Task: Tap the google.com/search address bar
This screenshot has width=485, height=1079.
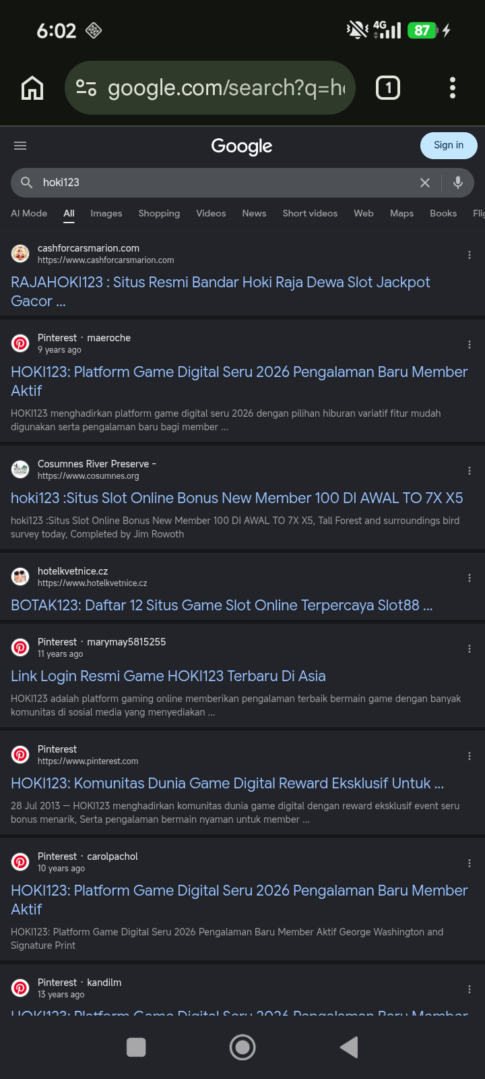Action: (x=210, y=88)
